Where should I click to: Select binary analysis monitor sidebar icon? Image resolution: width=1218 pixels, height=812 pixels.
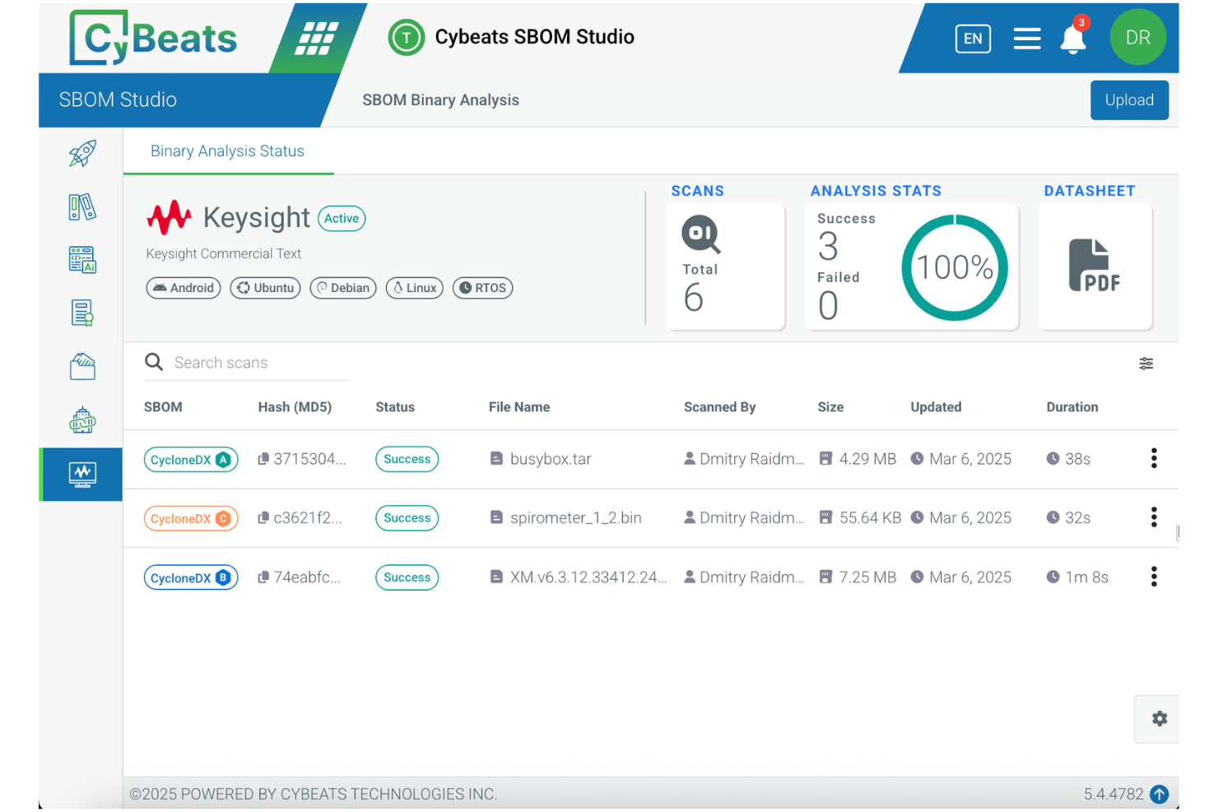[x=82, y=474]
